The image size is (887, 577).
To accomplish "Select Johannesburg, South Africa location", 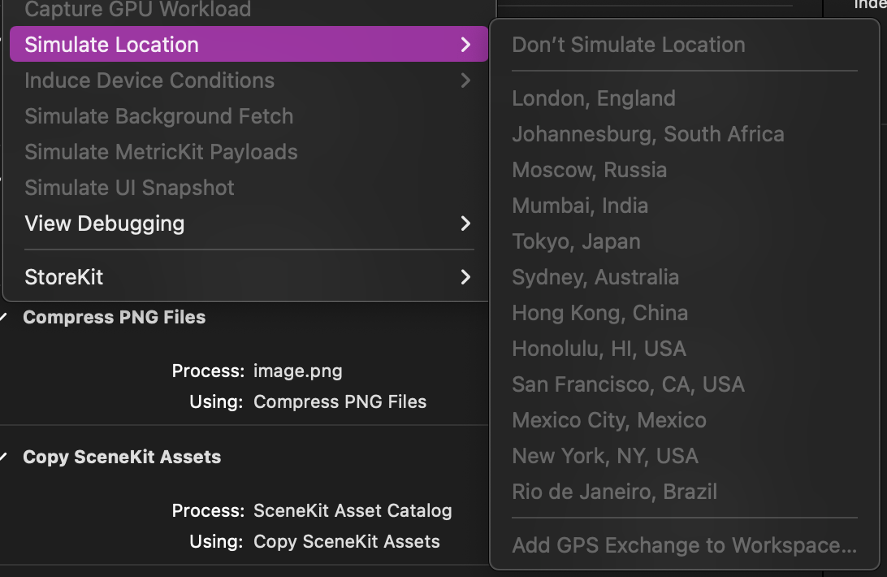I will [685, 134].
